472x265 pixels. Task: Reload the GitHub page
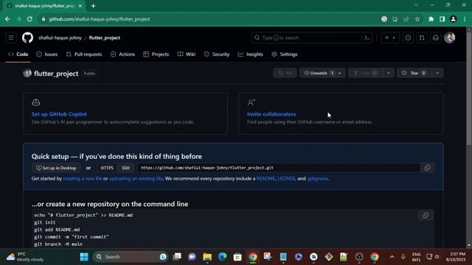[x=29, y=19]
